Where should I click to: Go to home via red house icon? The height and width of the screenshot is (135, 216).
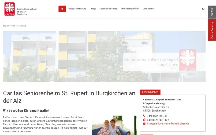click(62, 9)
